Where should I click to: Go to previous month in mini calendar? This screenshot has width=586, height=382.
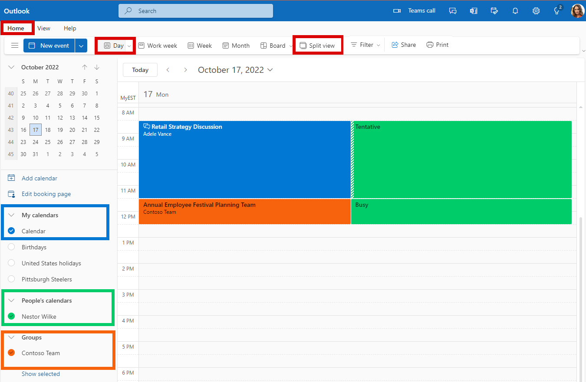click(85, 67)
